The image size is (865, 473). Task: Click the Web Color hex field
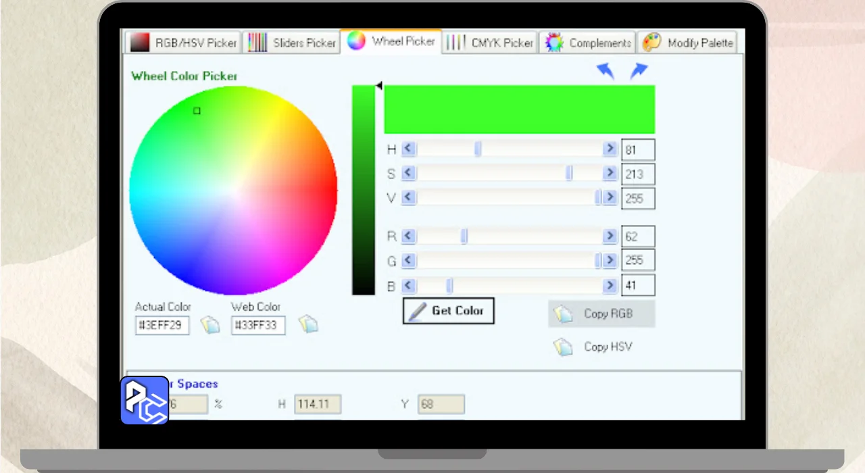[258, 326]
